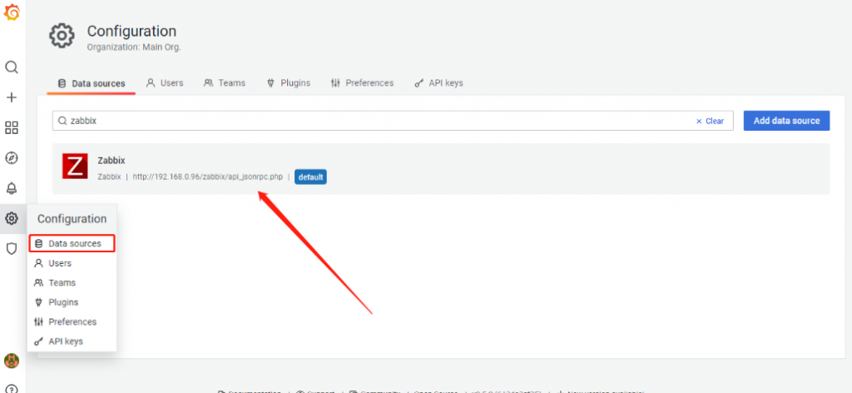This screenshot has height=393, width=852.
Task: Clear the zabbix search filter
Action: 710,122
